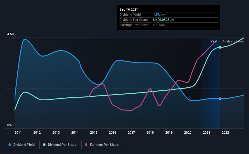The height and width of the screenshot is (154, 249).
Task: Click the blue Dividend Yield legend dot
Action: coord(10,145)
